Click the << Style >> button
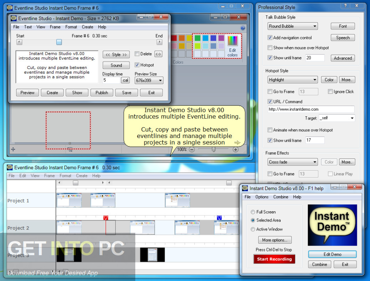This screenshot has height=281, width=370. click(116, 55)
